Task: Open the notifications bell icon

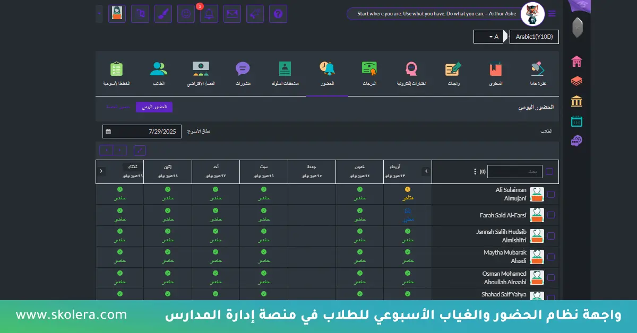Action: pos(209,13)
